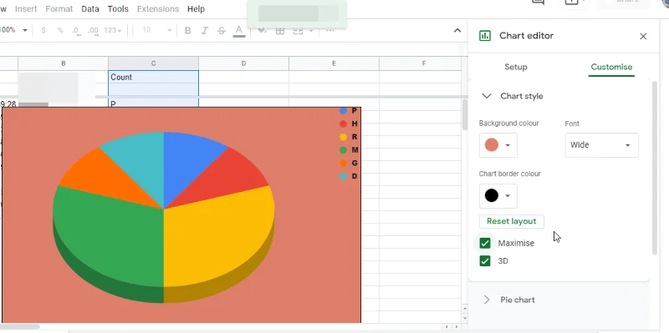Click the currency format dollar icon
The height and width of the screenshot is (333, 669).
pyautogui.click(x=43, y=31)
